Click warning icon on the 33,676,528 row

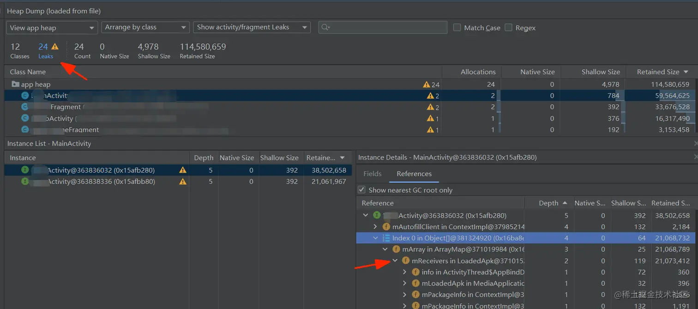pyautogui.click(x=430, y=107)
